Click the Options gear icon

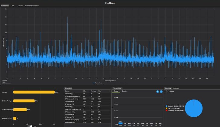point(167,92)
